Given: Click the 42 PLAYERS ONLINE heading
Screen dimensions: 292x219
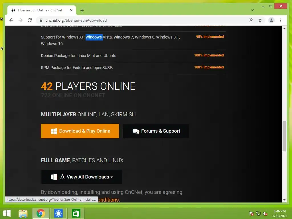Looking at the screenshot, I should (88, 86).
